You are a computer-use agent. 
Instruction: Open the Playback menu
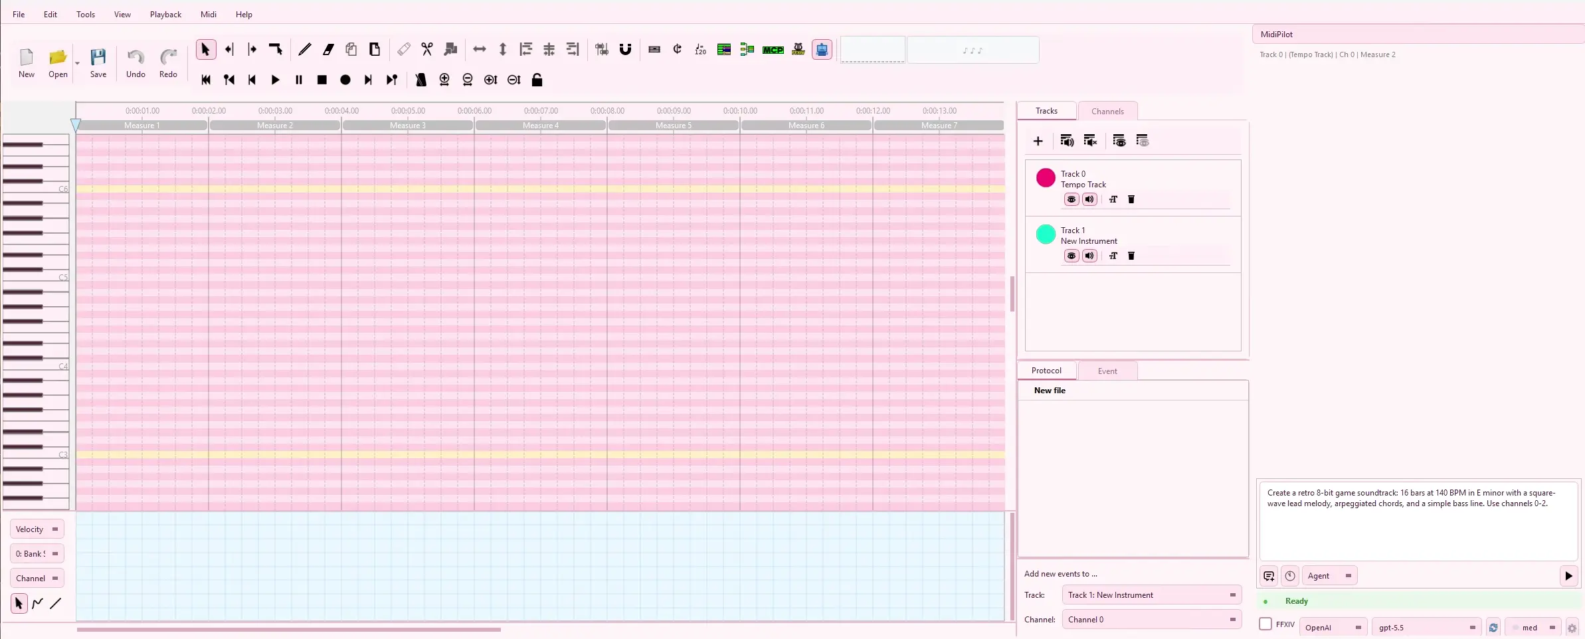(165, 14)
